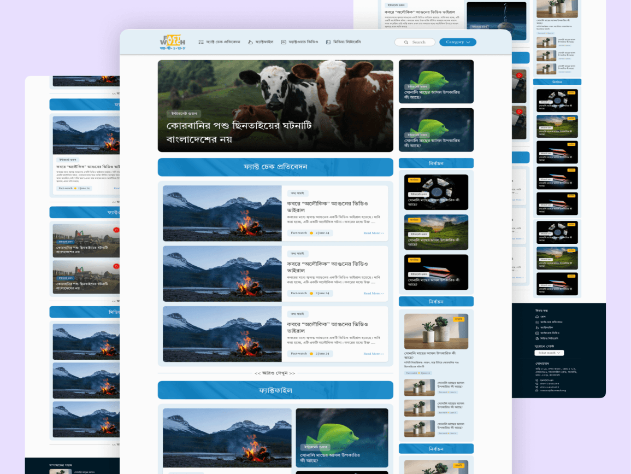Open the second fact check article's campfire image
The height and width of the screenshot is (474, 631).
pos(222,274)
